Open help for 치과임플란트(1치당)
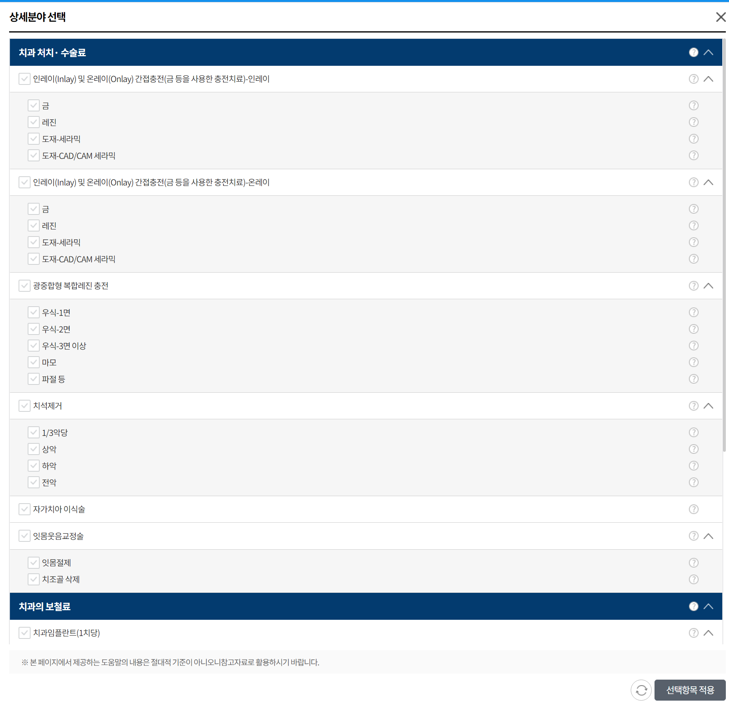Screen dimensions: 729x703 tap(693, 633)
